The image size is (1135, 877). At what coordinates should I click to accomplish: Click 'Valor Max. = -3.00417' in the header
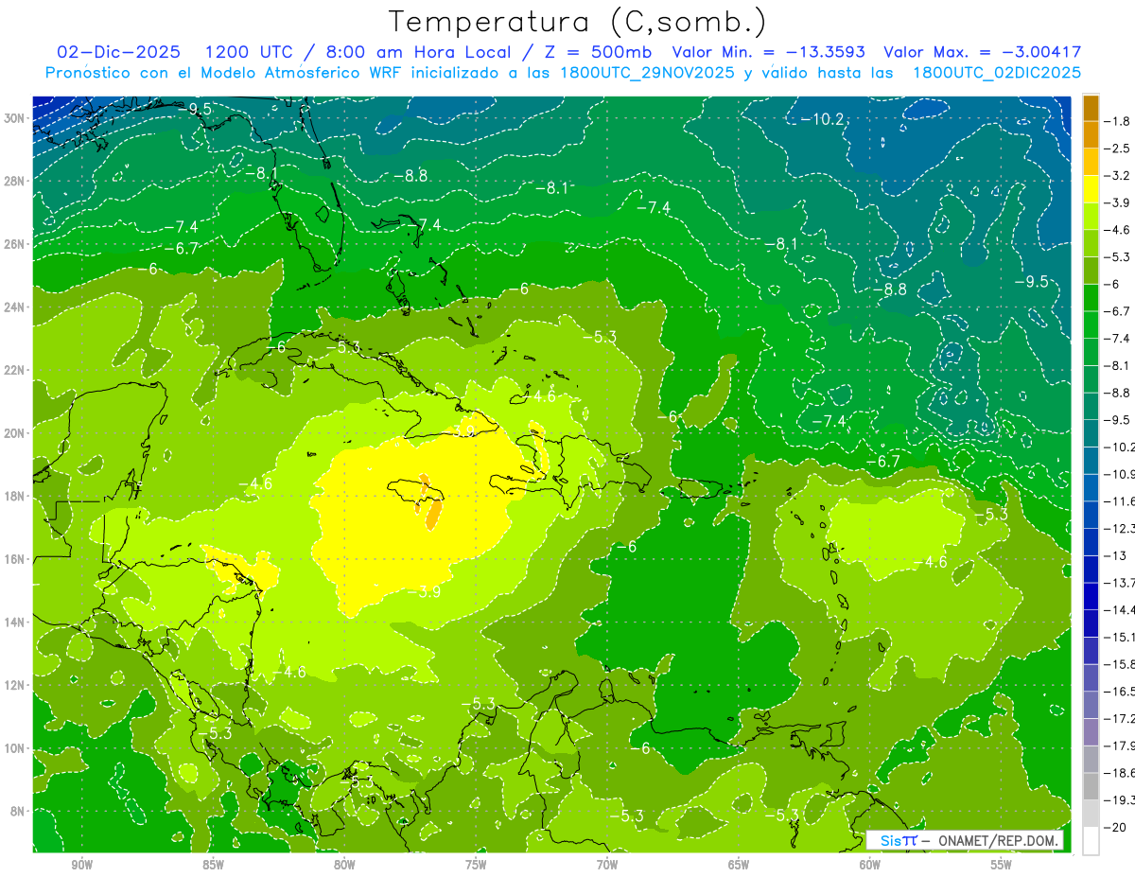pos(982,52)
